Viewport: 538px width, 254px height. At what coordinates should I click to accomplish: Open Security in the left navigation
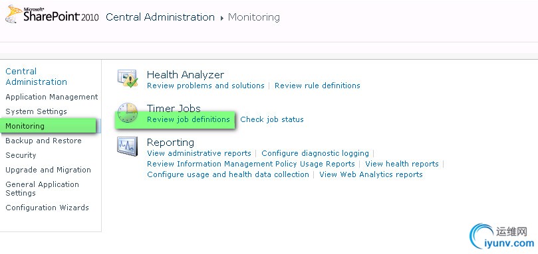click(x=21, y=155)
